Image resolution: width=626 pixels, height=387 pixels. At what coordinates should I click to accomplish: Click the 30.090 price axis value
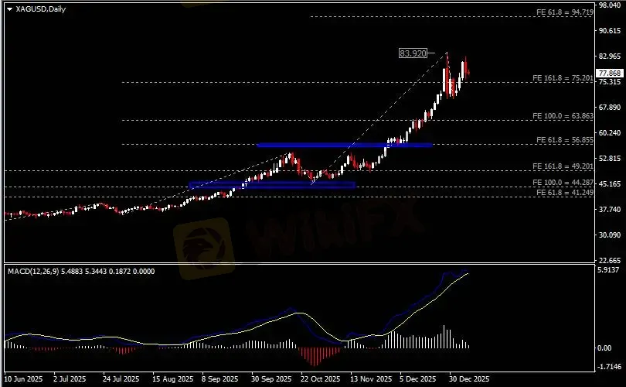click(x=609, y=235)
